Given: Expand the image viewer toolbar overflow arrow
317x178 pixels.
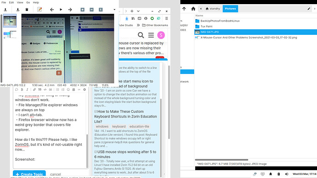Looking at the screenshot, I should 114,10.
